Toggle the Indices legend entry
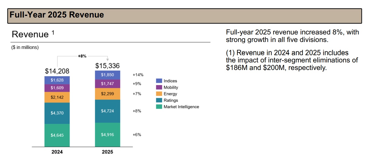 click(x=170, y=81)
